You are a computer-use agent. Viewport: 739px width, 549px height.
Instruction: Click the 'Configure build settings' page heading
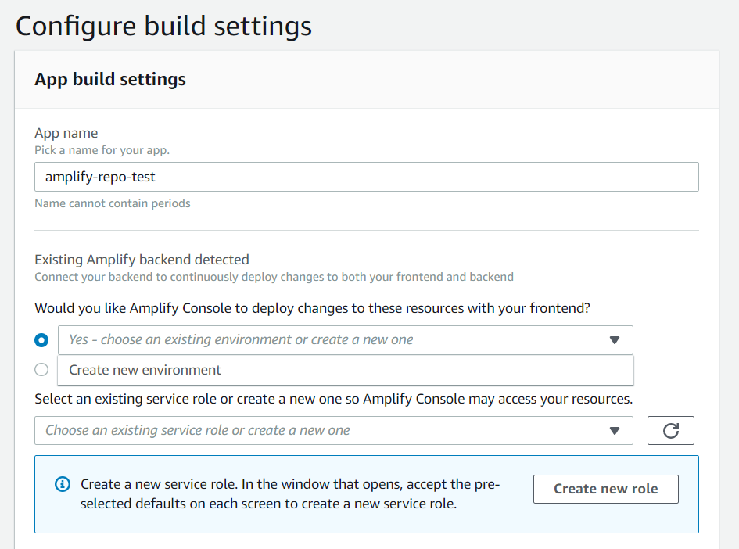point(163,26)
